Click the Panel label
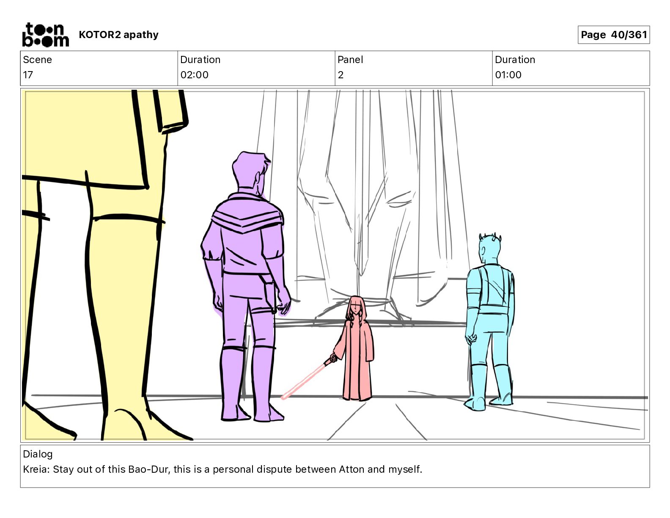The image size is (670, 518). click(350, 60)
